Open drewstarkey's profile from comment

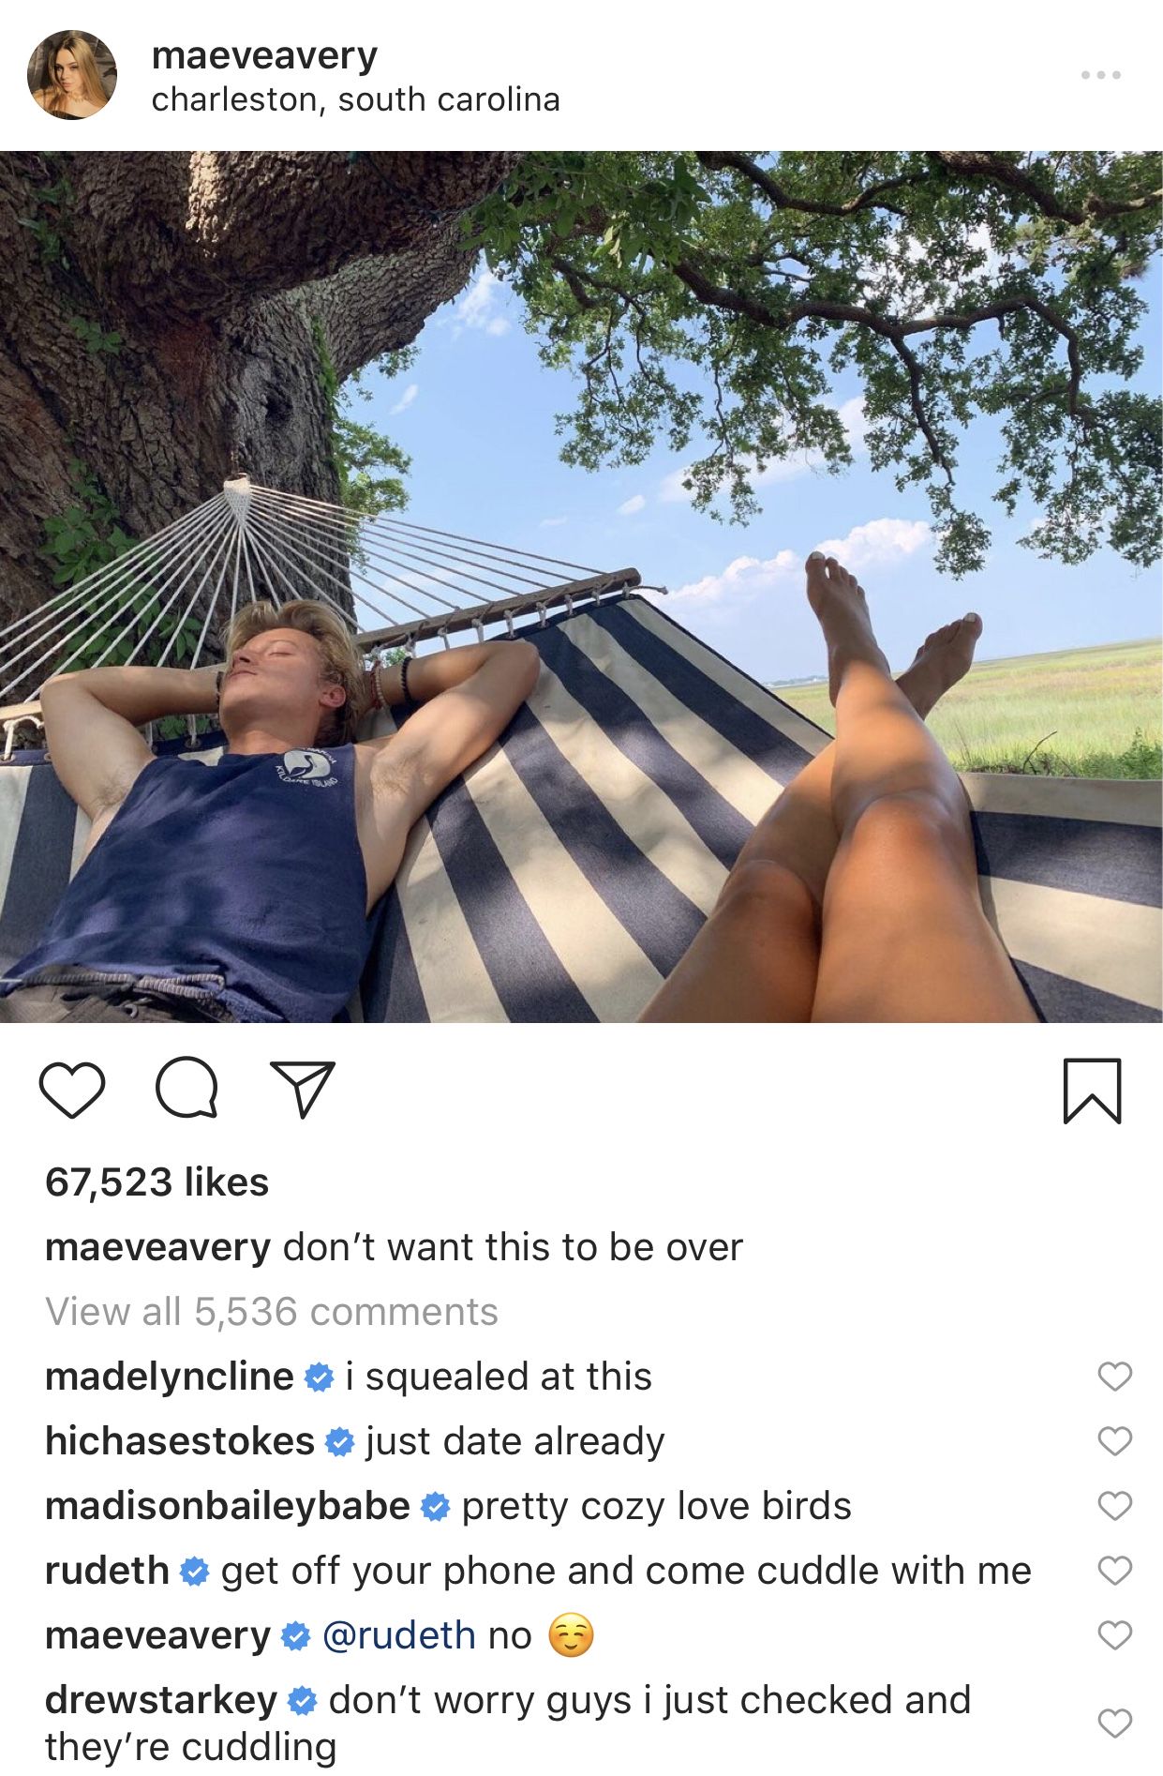[161, 1700]
